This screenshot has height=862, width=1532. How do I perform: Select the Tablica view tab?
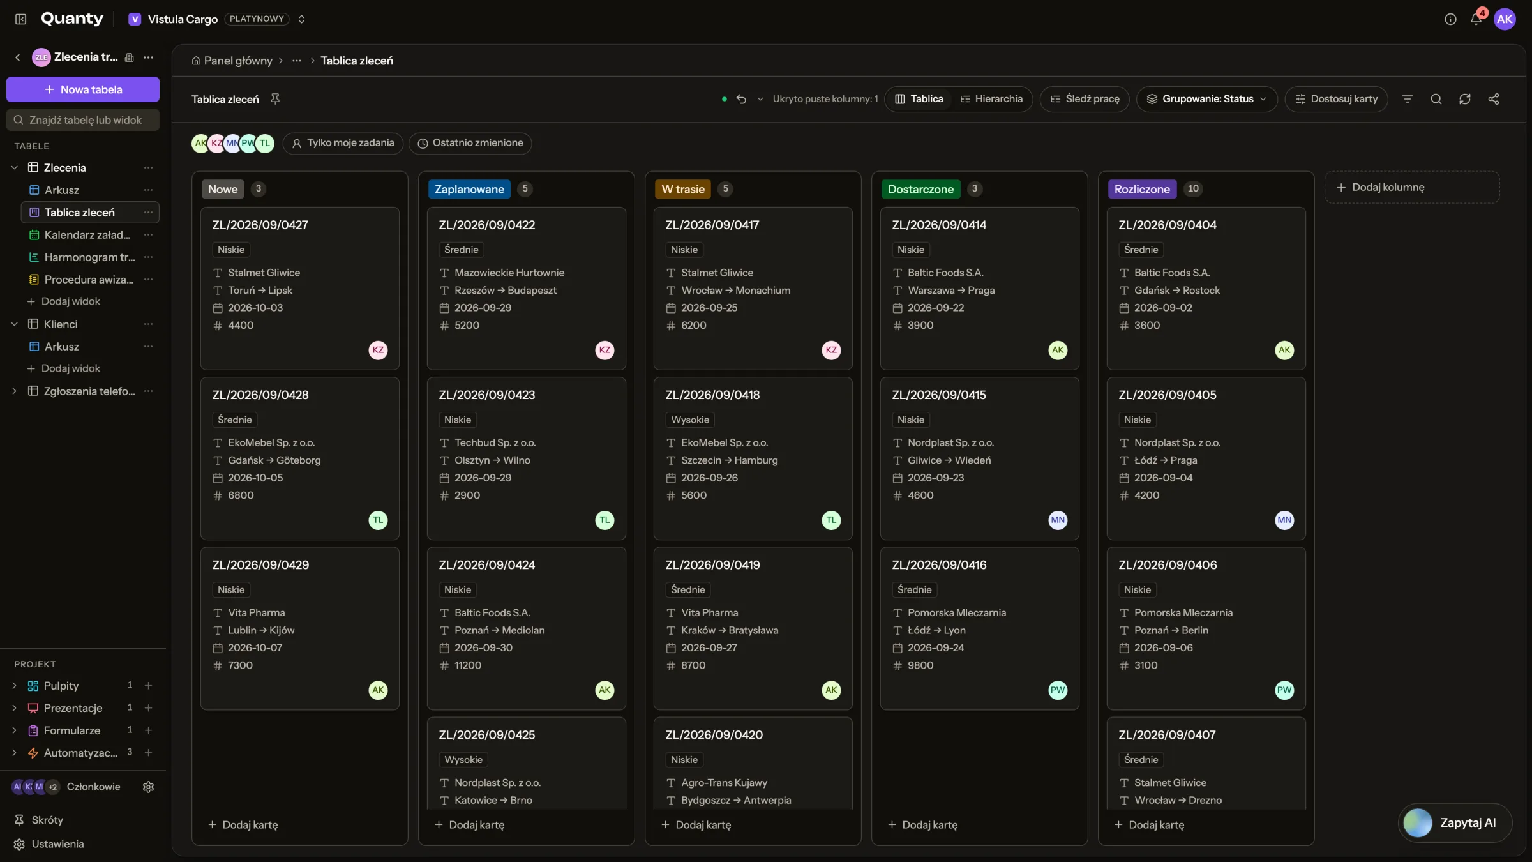(919, 99)
